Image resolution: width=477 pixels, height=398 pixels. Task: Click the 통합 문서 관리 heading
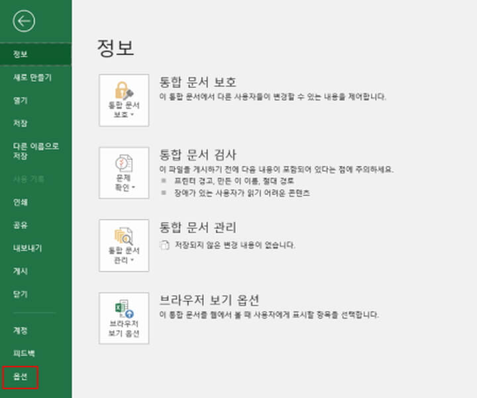(x=197, y=227)
